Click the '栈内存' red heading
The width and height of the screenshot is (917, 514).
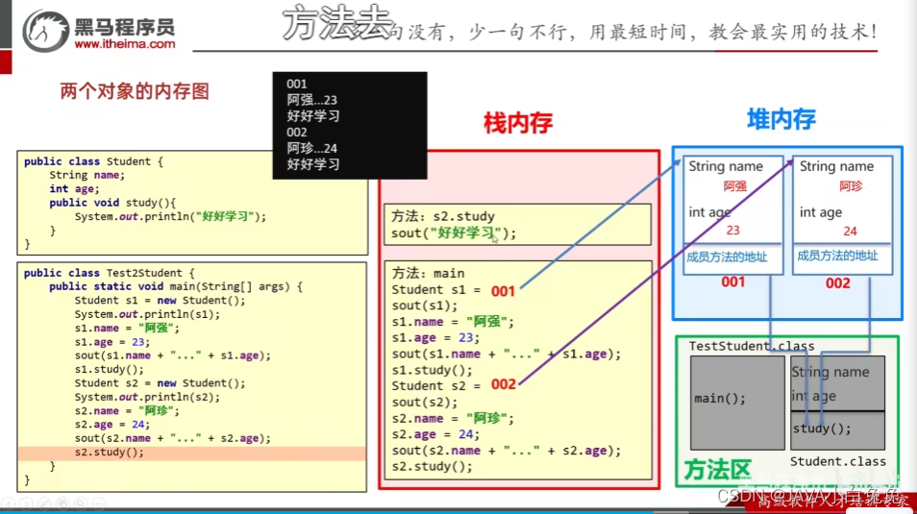pyautogui.click(x=518, y=123)
